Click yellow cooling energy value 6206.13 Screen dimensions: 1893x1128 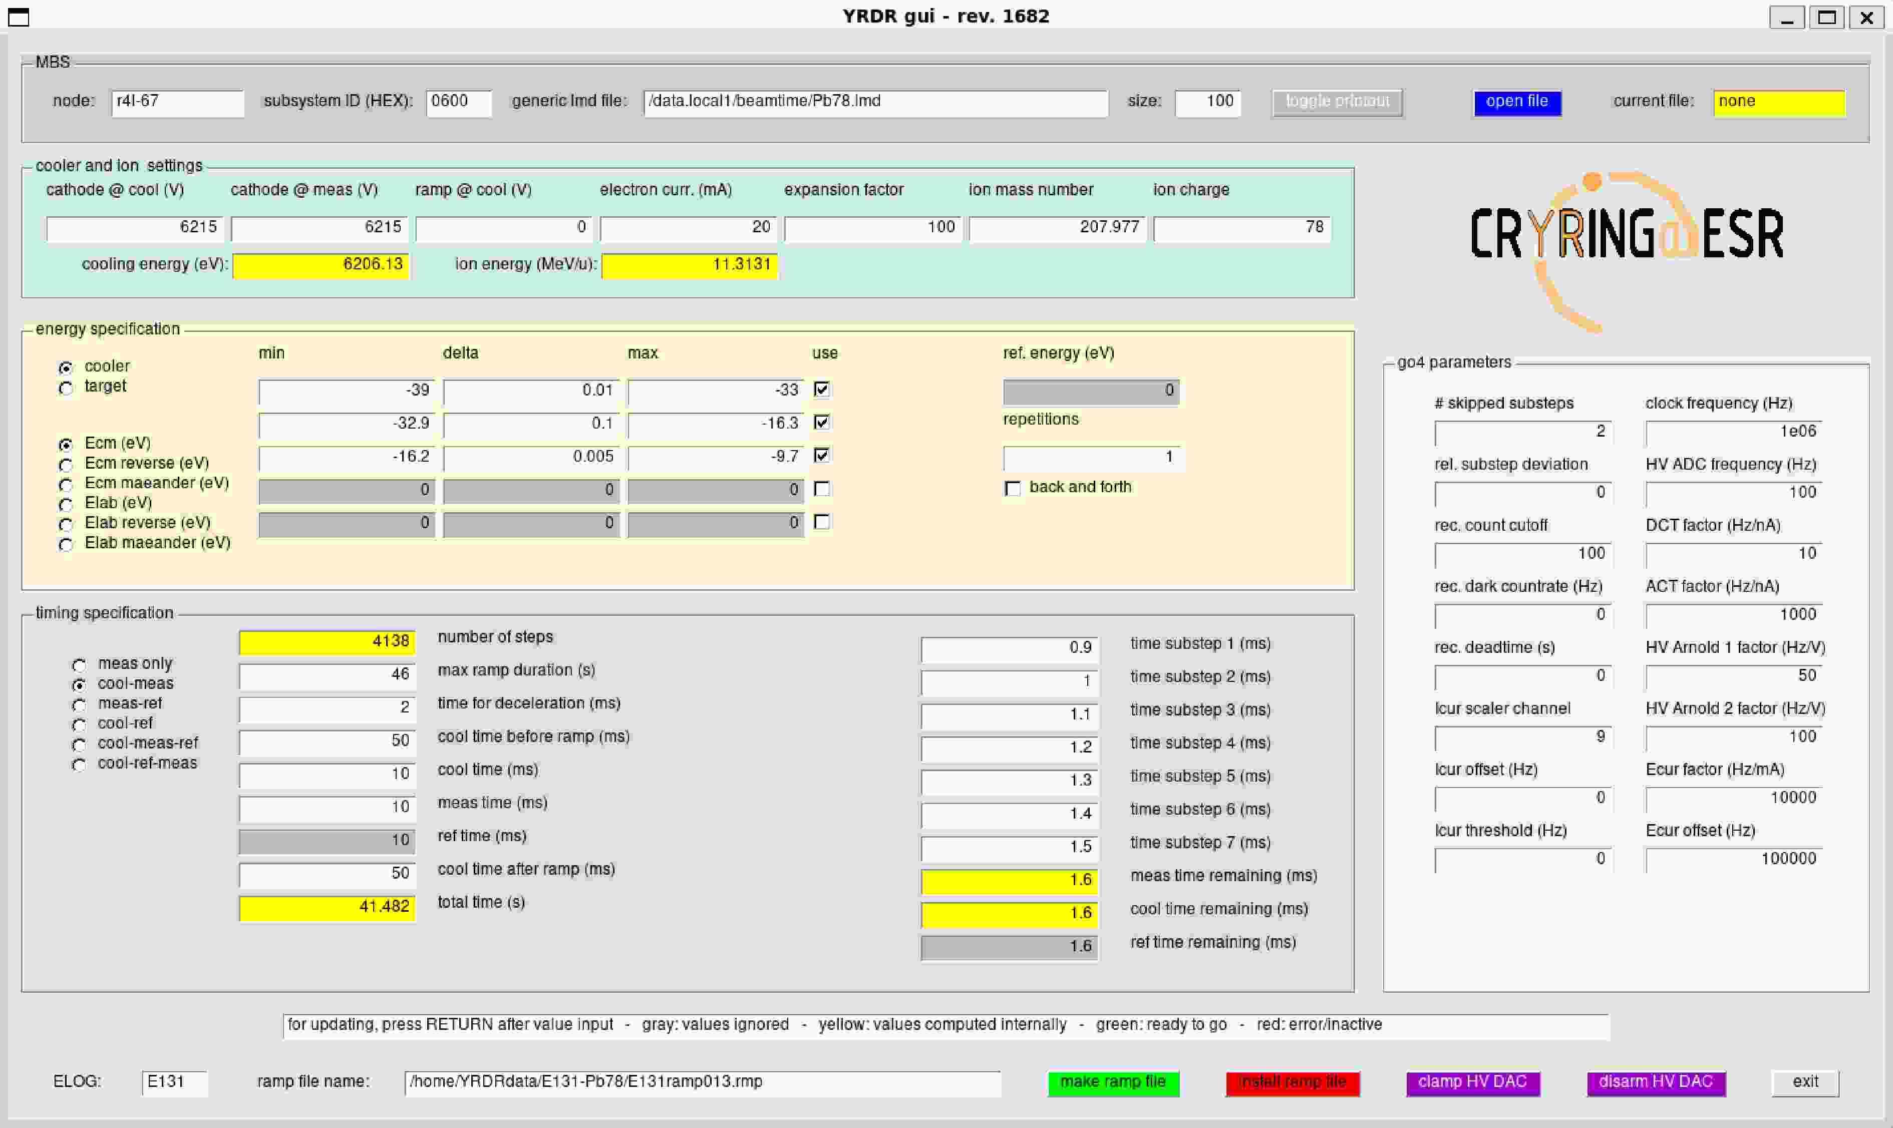[x=321, y=266]
